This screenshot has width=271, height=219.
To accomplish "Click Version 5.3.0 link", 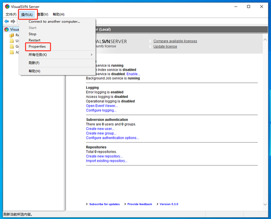I will 169,204.
